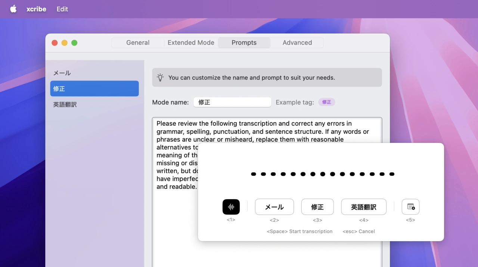Select メール in the sidebar list
Image resolution: width=478 pixels, height=267 pixels.
coord(62,73)
